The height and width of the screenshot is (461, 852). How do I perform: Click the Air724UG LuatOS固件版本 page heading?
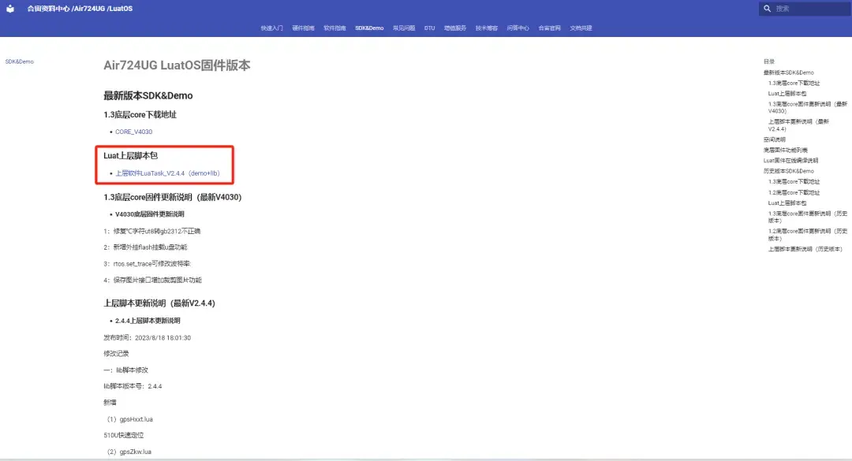177,65
